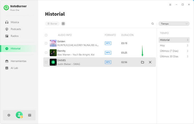The width and height of the screenshot is (194, 124).
Task: Open output folder for DAISIES track
Action: pyautogui.click(x=142, y=62)
